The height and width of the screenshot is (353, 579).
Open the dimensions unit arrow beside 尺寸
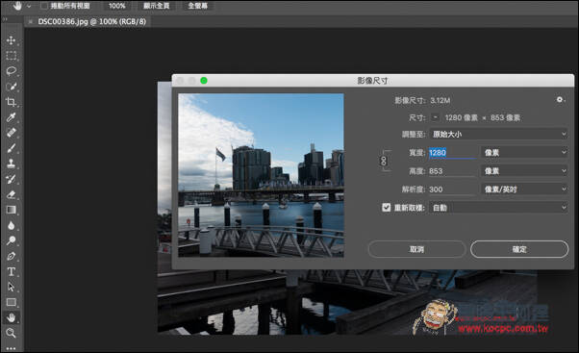click(x=436, y=117)
